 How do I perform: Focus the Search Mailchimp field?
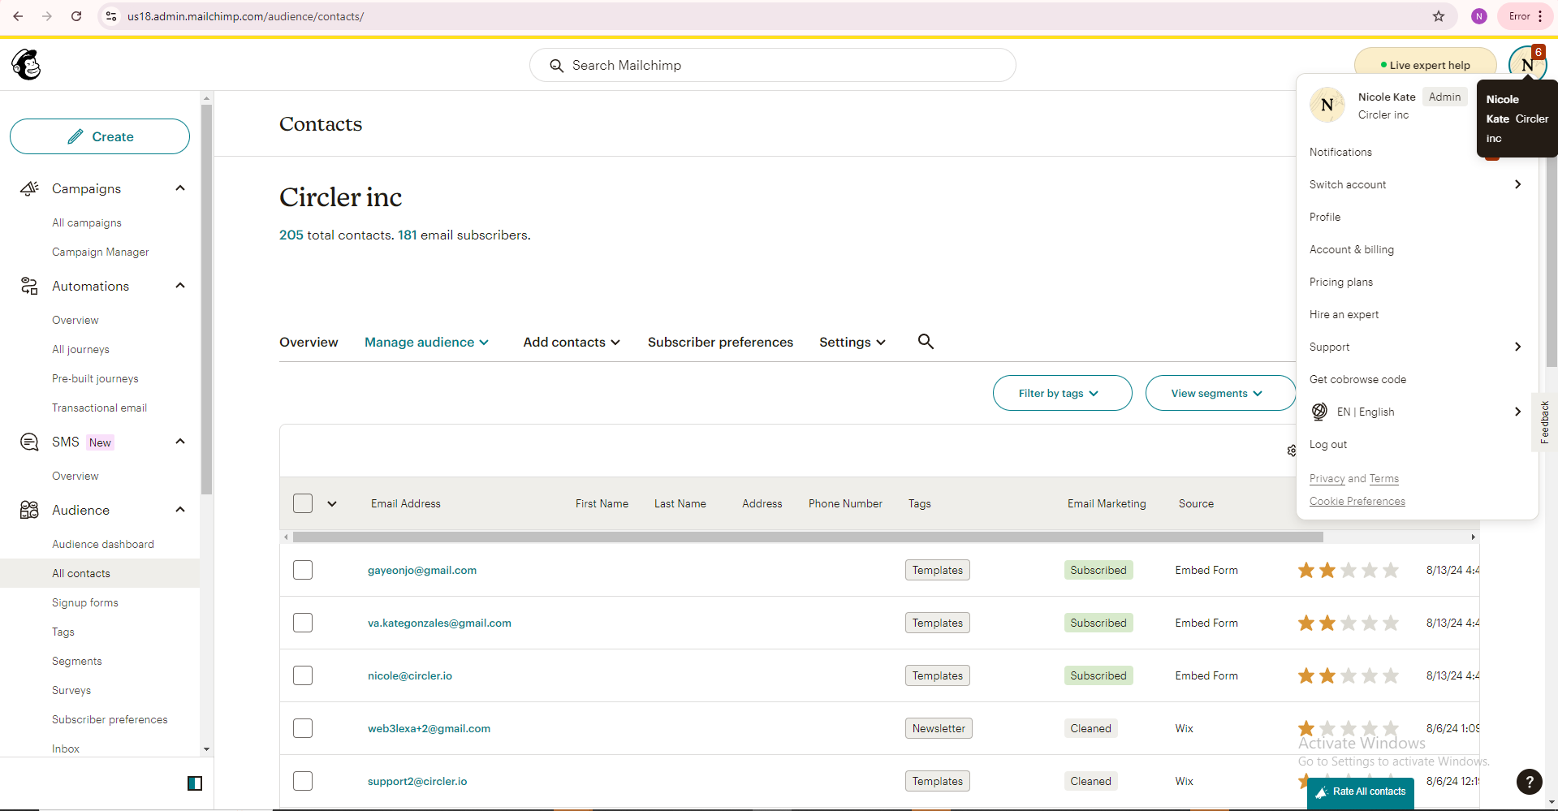pos(772,65)
